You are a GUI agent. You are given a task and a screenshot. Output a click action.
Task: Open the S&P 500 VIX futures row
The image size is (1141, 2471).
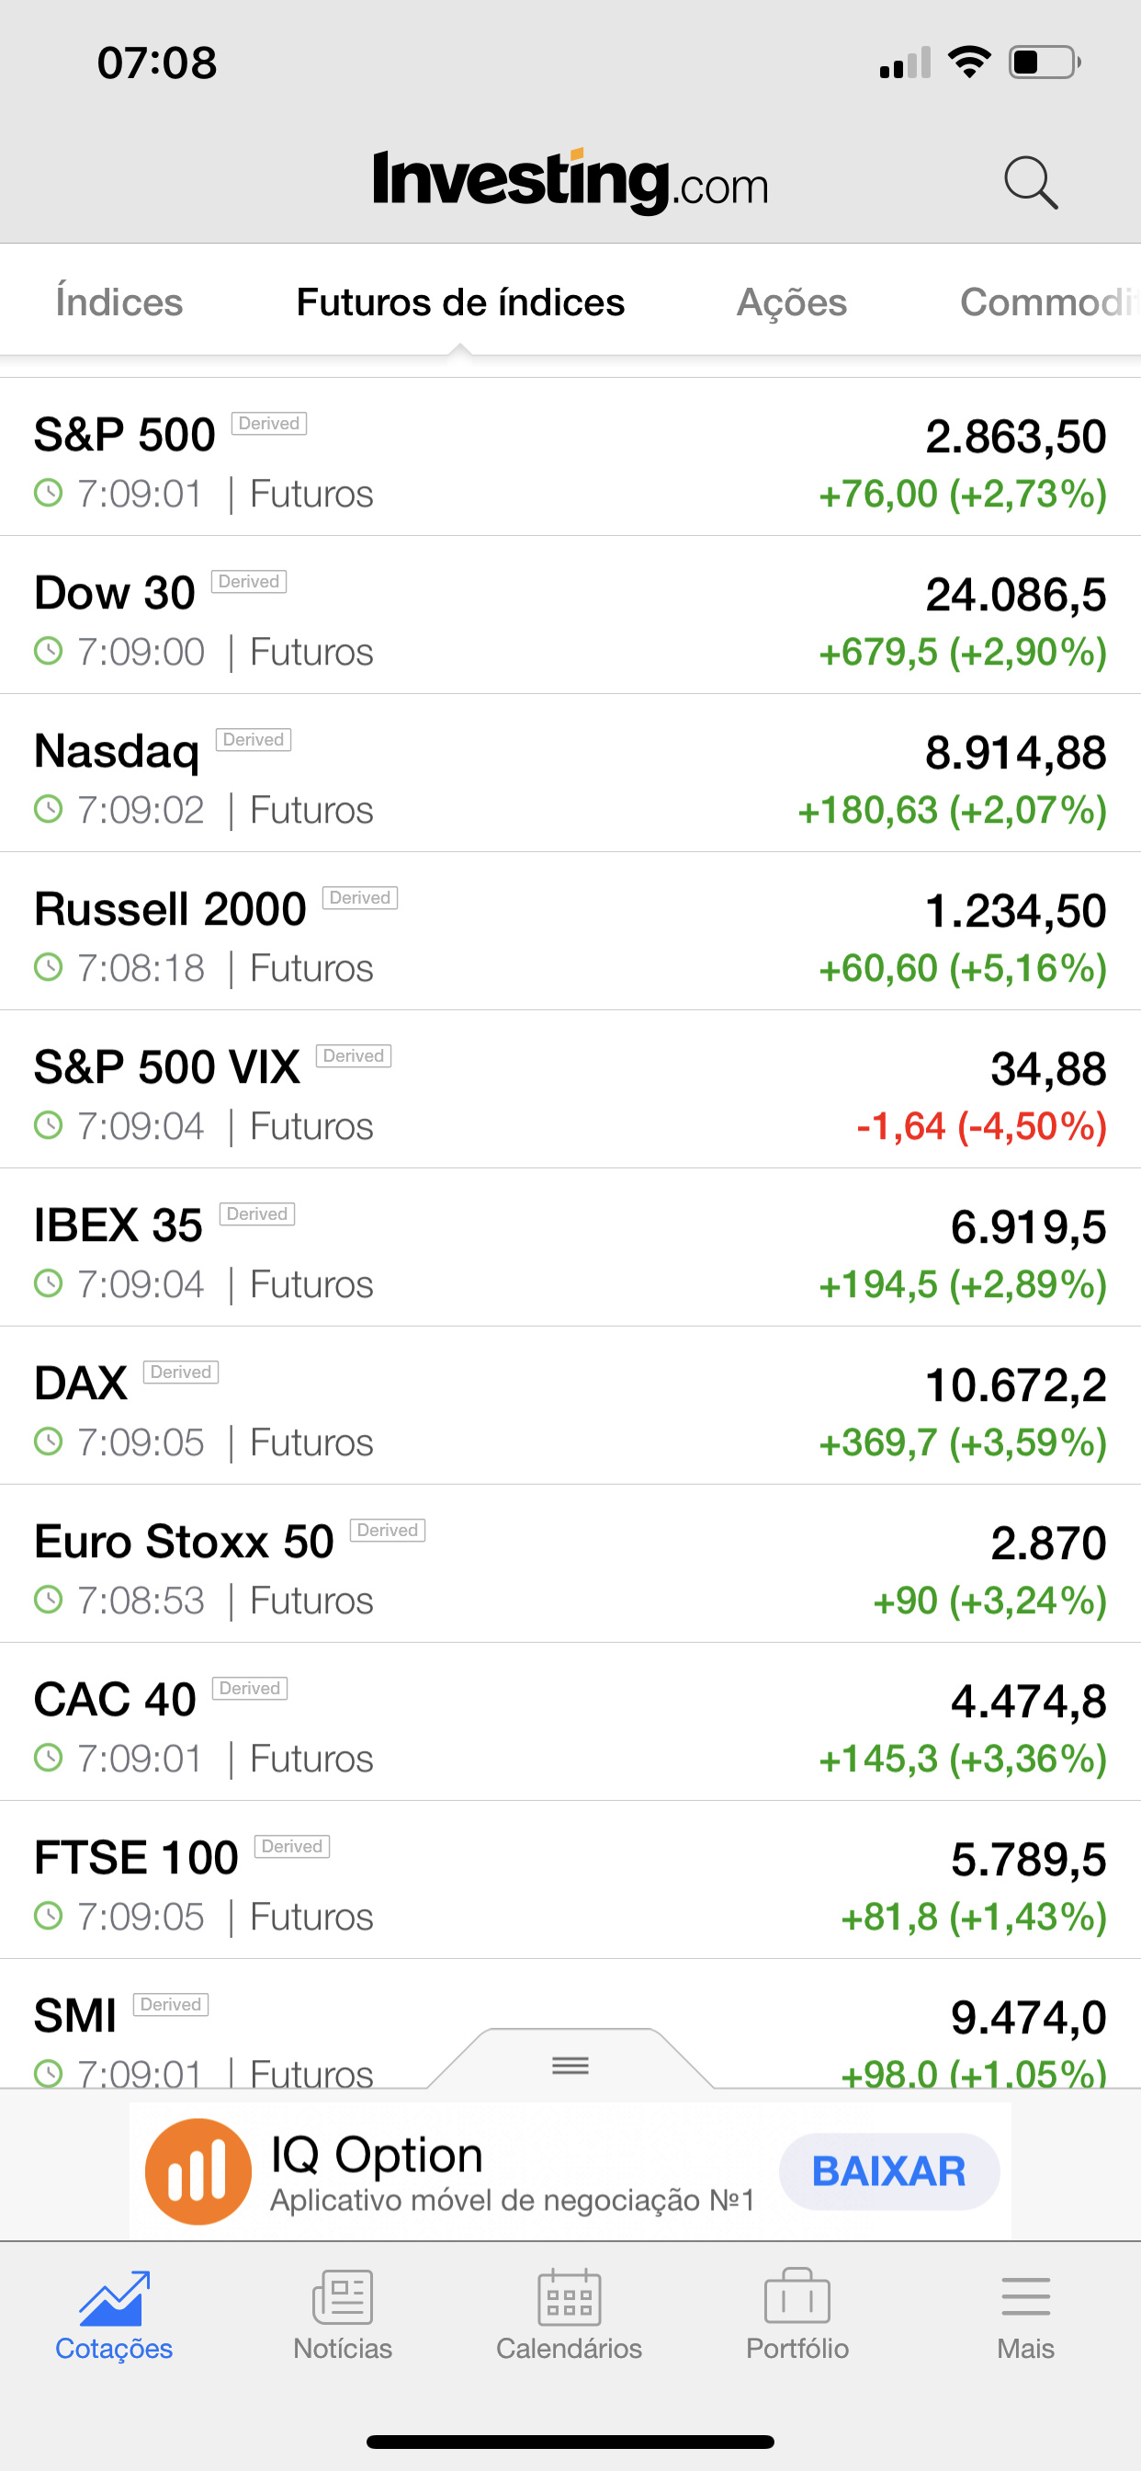[570, 1089]
